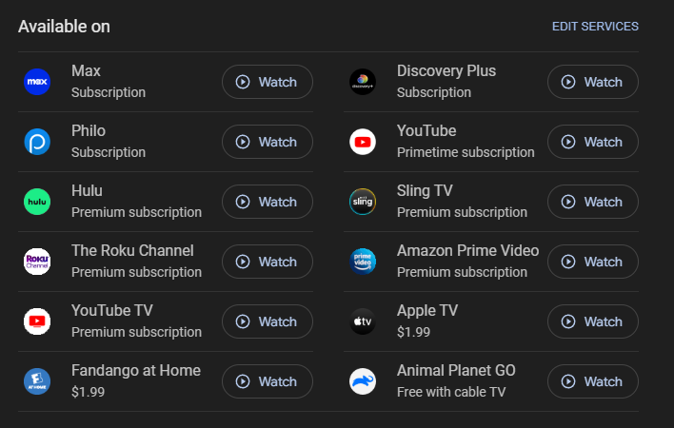The height and width of the screenshot is (428, 674).
Task: Click the Discovery Plus logo icon
Action: [x=363, y=82]
